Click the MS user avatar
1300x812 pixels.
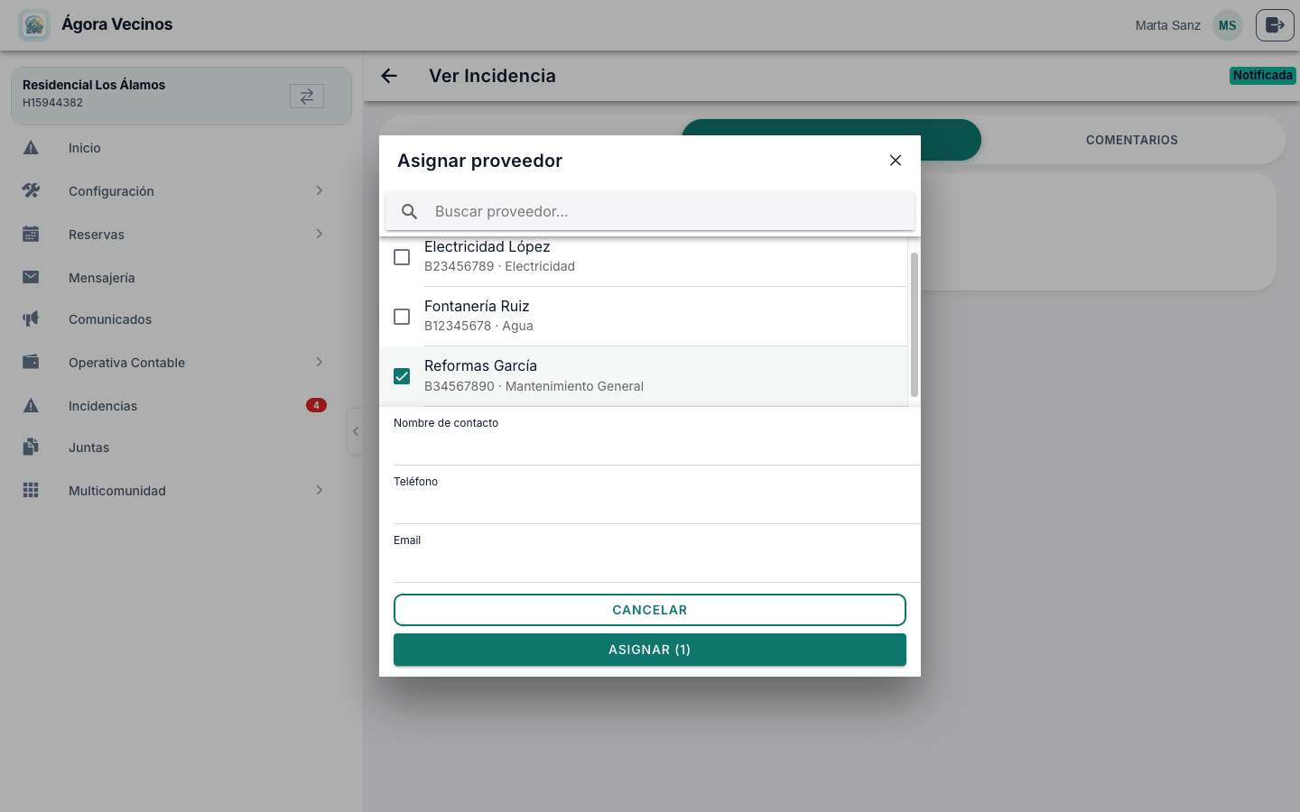(x=1227, y=25)
